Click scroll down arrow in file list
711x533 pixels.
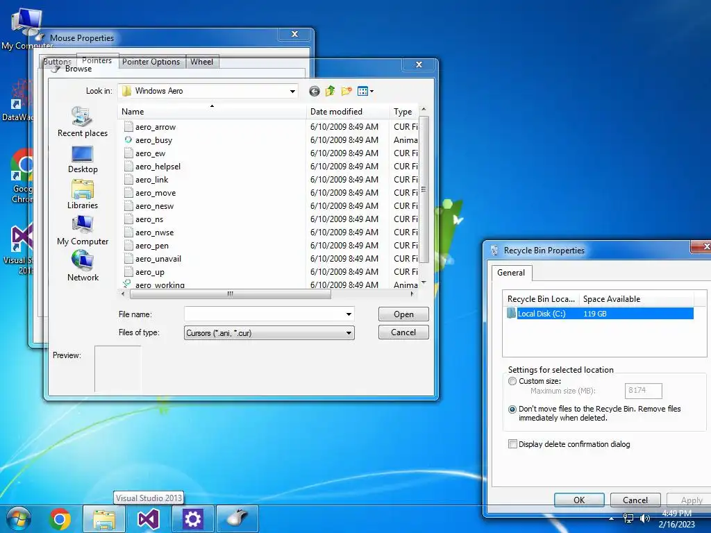(x=424, y=282)
